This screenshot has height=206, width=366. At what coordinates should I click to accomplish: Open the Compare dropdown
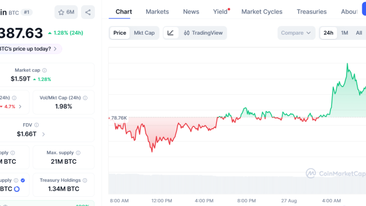(296, 33)
